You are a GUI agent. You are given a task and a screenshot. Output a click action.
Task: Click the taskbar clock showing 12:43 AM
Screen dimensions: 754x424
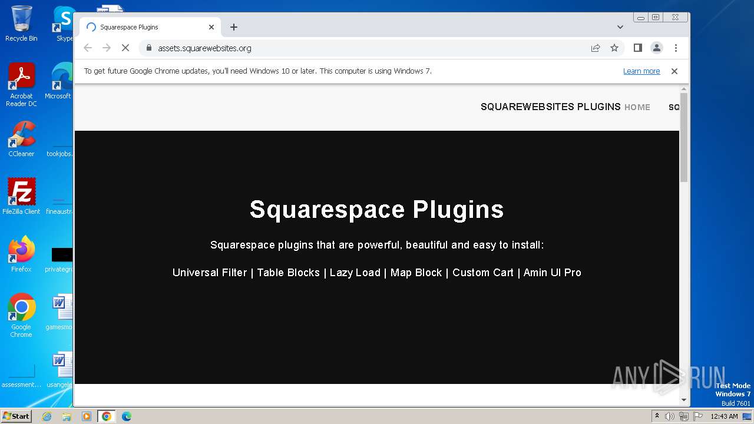click(724, 416)
